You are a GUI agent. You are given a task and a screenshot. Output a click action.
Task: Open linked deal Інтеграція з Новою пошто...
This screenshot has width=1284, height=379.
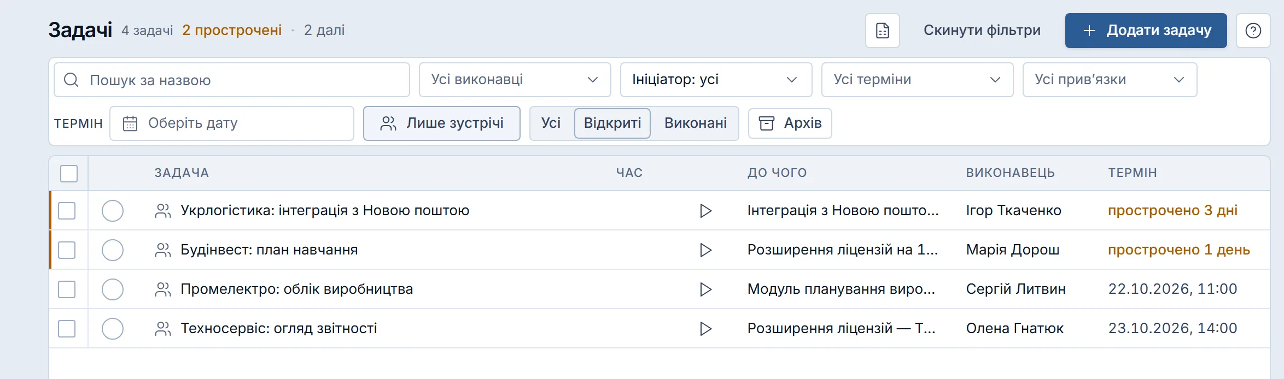coord(843,211)
